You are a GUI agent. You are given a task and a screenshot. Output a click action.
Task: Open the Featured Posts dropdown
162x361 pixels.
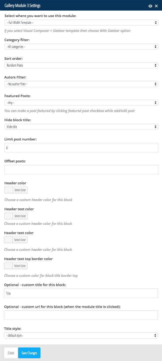click(81, 103)
